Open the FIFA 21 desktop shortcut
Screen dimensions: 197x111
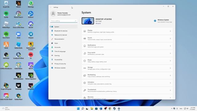click(x=31, y=66)
